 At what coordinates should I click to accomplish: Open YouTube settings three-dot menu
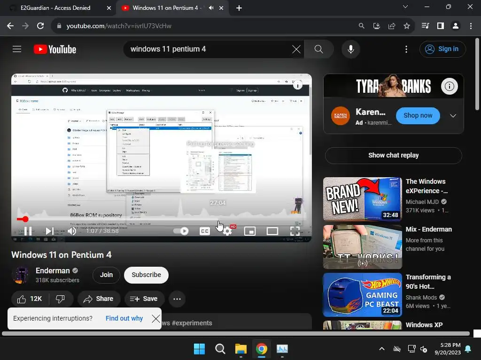406,49
